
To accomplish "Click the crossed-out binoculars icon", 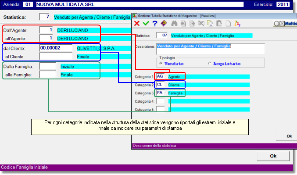I will tap(201, 24).
